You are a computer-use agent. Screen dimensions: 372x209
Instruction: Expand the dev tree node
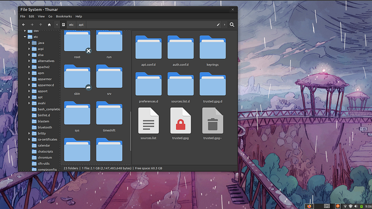[25, 31]
